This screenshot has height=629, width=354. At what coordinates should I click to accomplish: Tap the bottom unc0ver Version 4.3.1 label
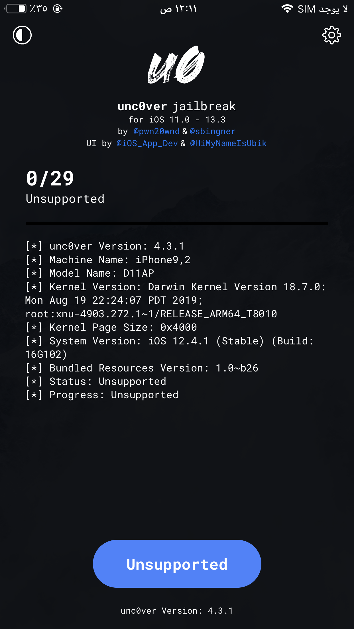pos(177,610)
